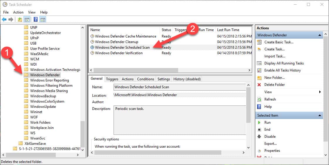Click the Windows Defender Verification clock icon
Image resolution: width=329 pixels, height=165 pixels.
pyautogui.click(x=92, y=53)
